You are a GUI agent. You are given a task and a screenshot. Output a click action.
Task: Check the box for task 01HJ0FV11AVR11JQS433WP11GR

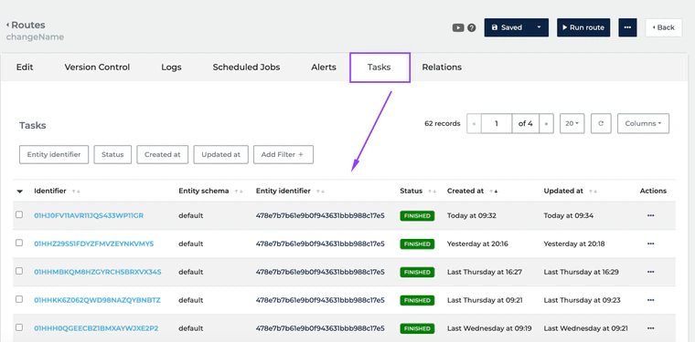coord(19,214)
